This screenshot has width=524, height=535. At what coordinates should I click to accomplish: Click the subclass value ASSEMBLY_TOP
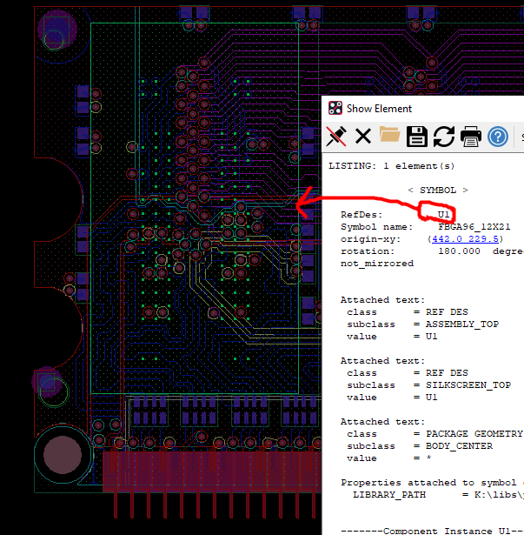click(x=462, y=324)
